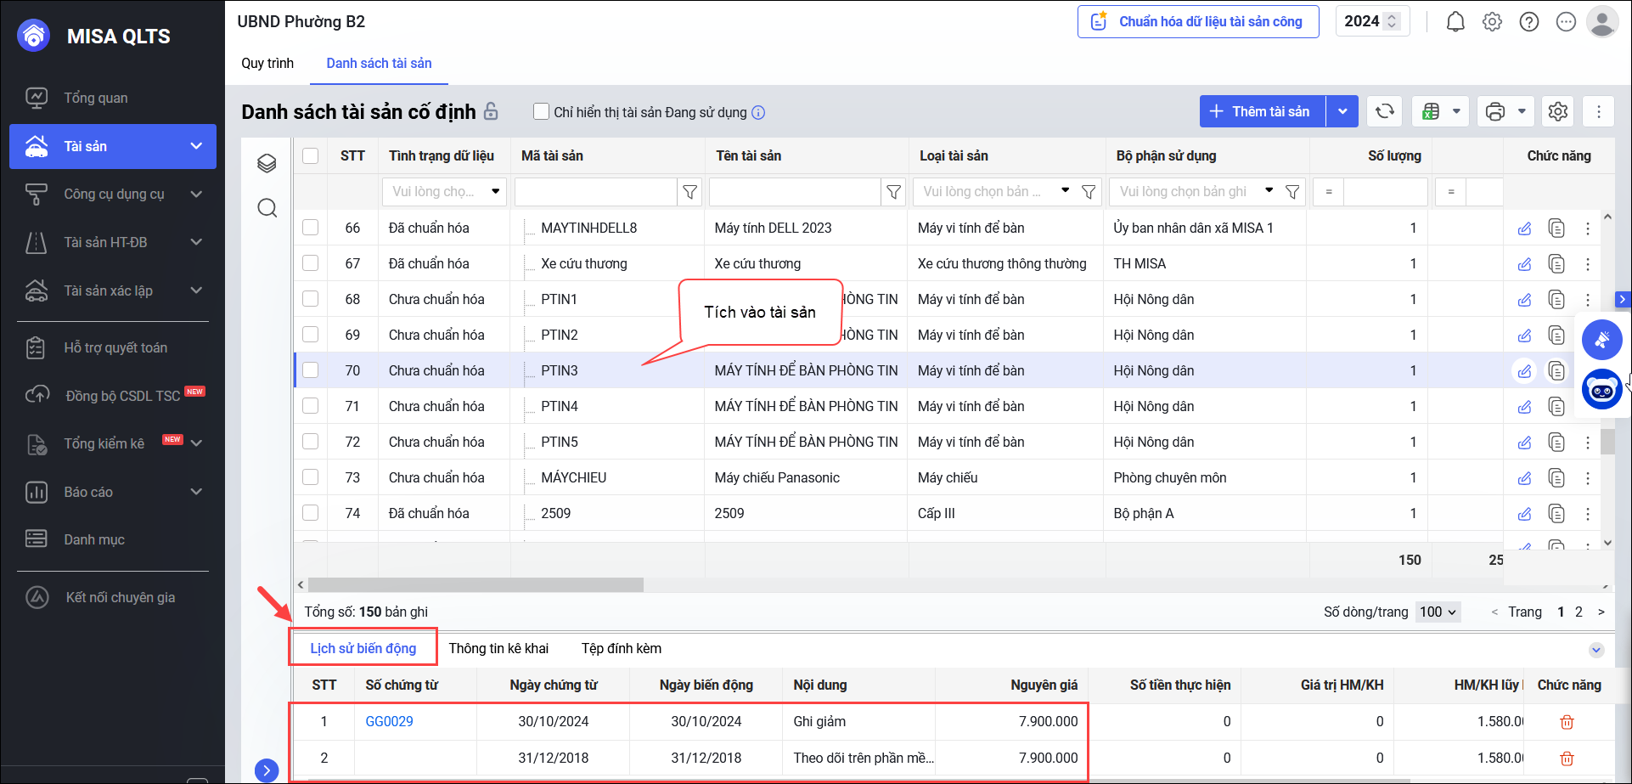The height and width of the screenshot is (784, 1632).
Task: Click the search magnifier icon beside table
Action: (x=267, y=208)
